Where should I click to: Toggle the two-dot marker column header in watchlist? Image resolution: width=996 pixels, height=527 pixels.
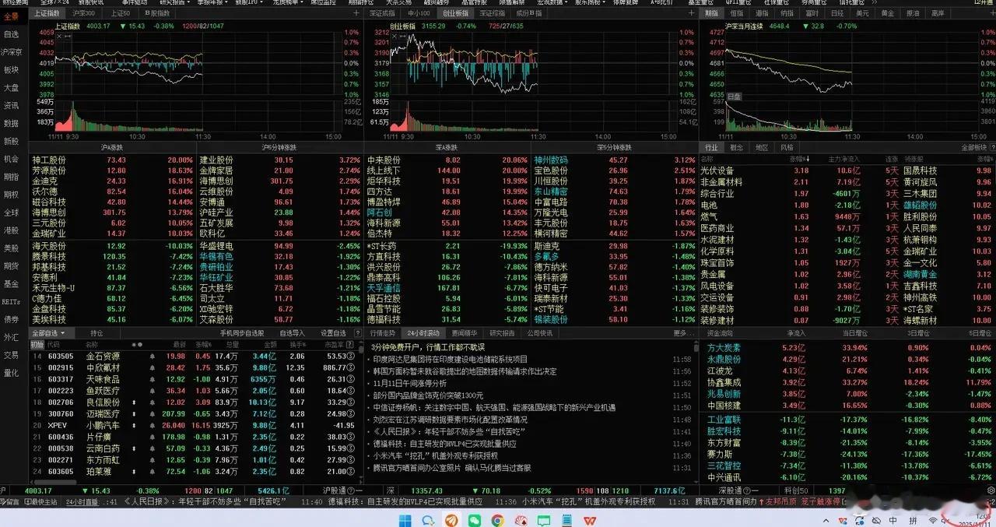(136, 344)
